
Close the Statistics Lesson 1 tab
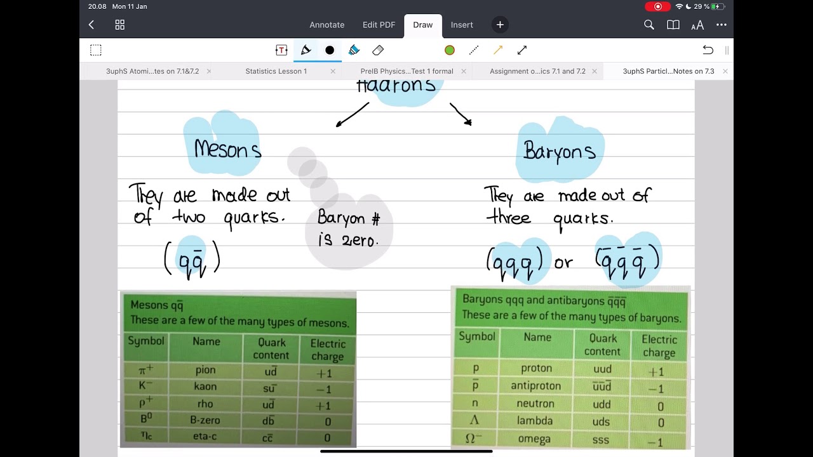(333, 71)
